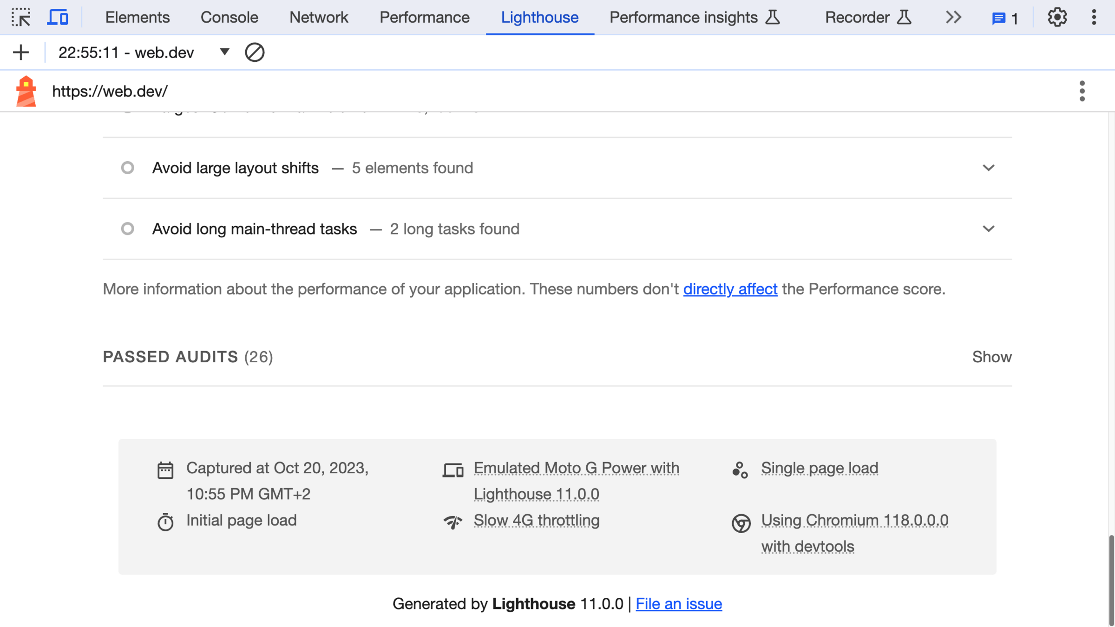Screen dimensions: 1115x627
Task: Switch to the Network tab
Action: point(319,18)
